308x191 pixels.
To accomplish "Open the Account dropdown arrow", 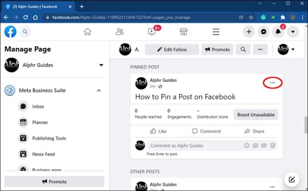I will point(293,32).
